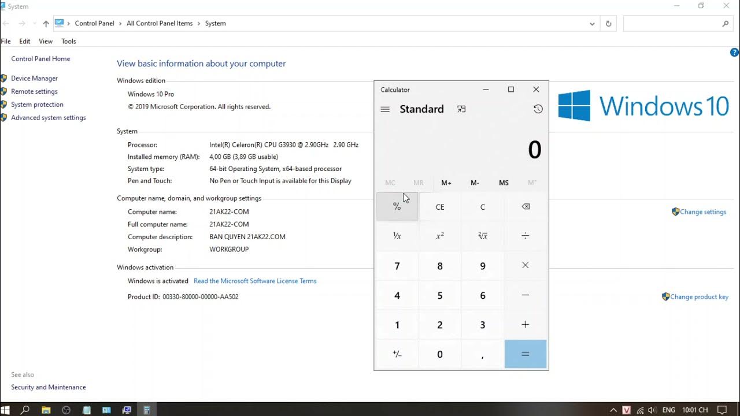Open Remote settings link
This screenshot has width=740, height=416.
34,91
